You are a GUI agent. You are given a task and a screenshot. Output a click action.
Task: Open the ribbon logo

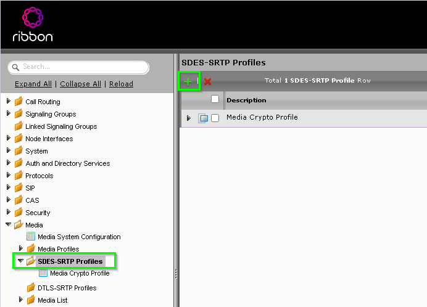33,25
